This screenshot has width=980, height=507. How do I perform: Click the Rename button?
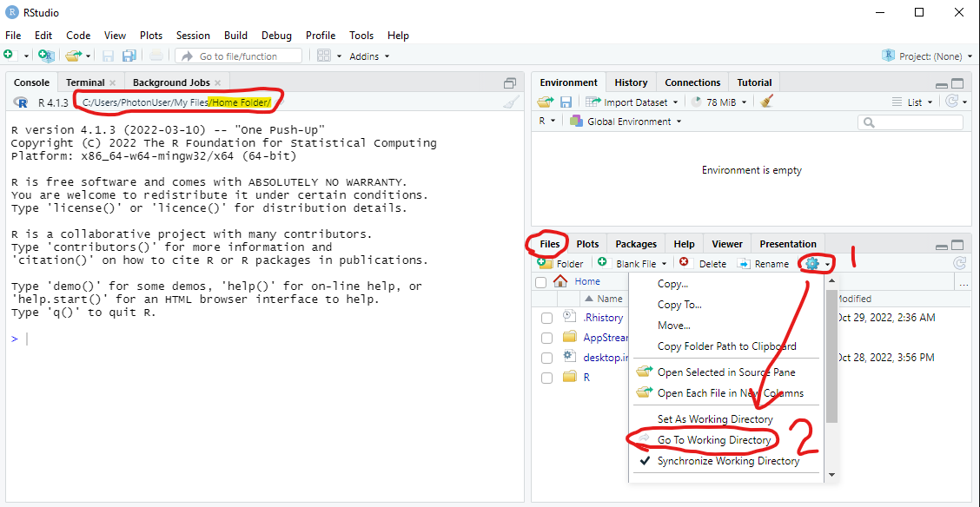pyautogui.click(x=764, y=264)
